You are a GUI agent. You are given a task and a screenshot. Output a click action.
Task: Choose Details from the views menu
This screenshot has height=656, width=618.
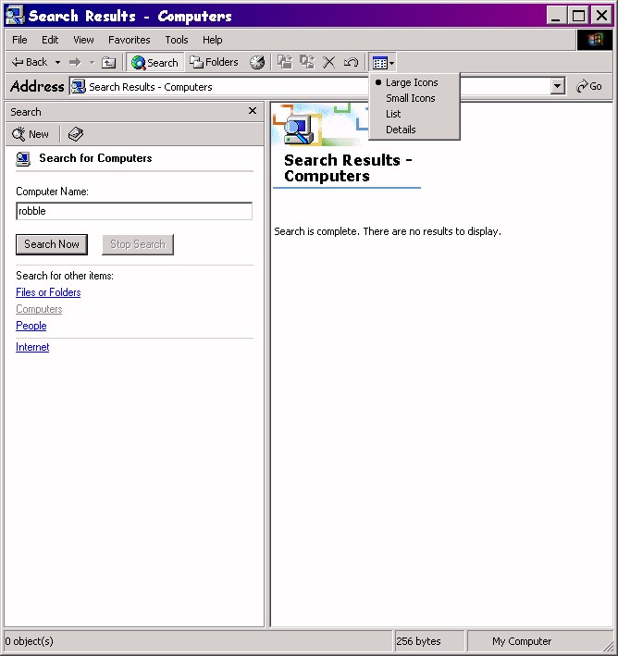pyautogui.click(x=401, y=130)
